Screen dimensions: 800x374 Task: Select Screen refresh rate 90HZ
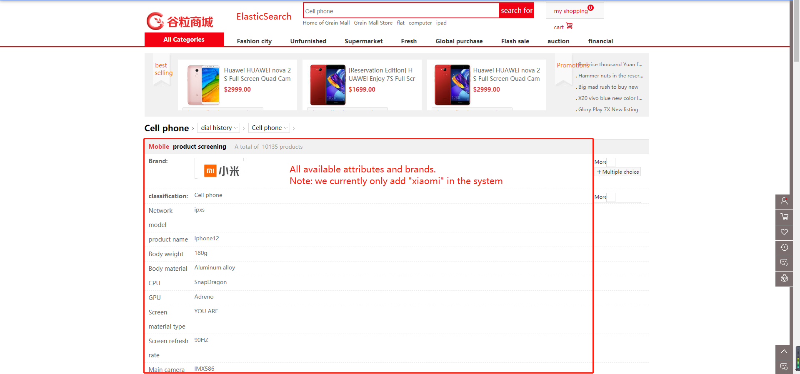point(201,340)
